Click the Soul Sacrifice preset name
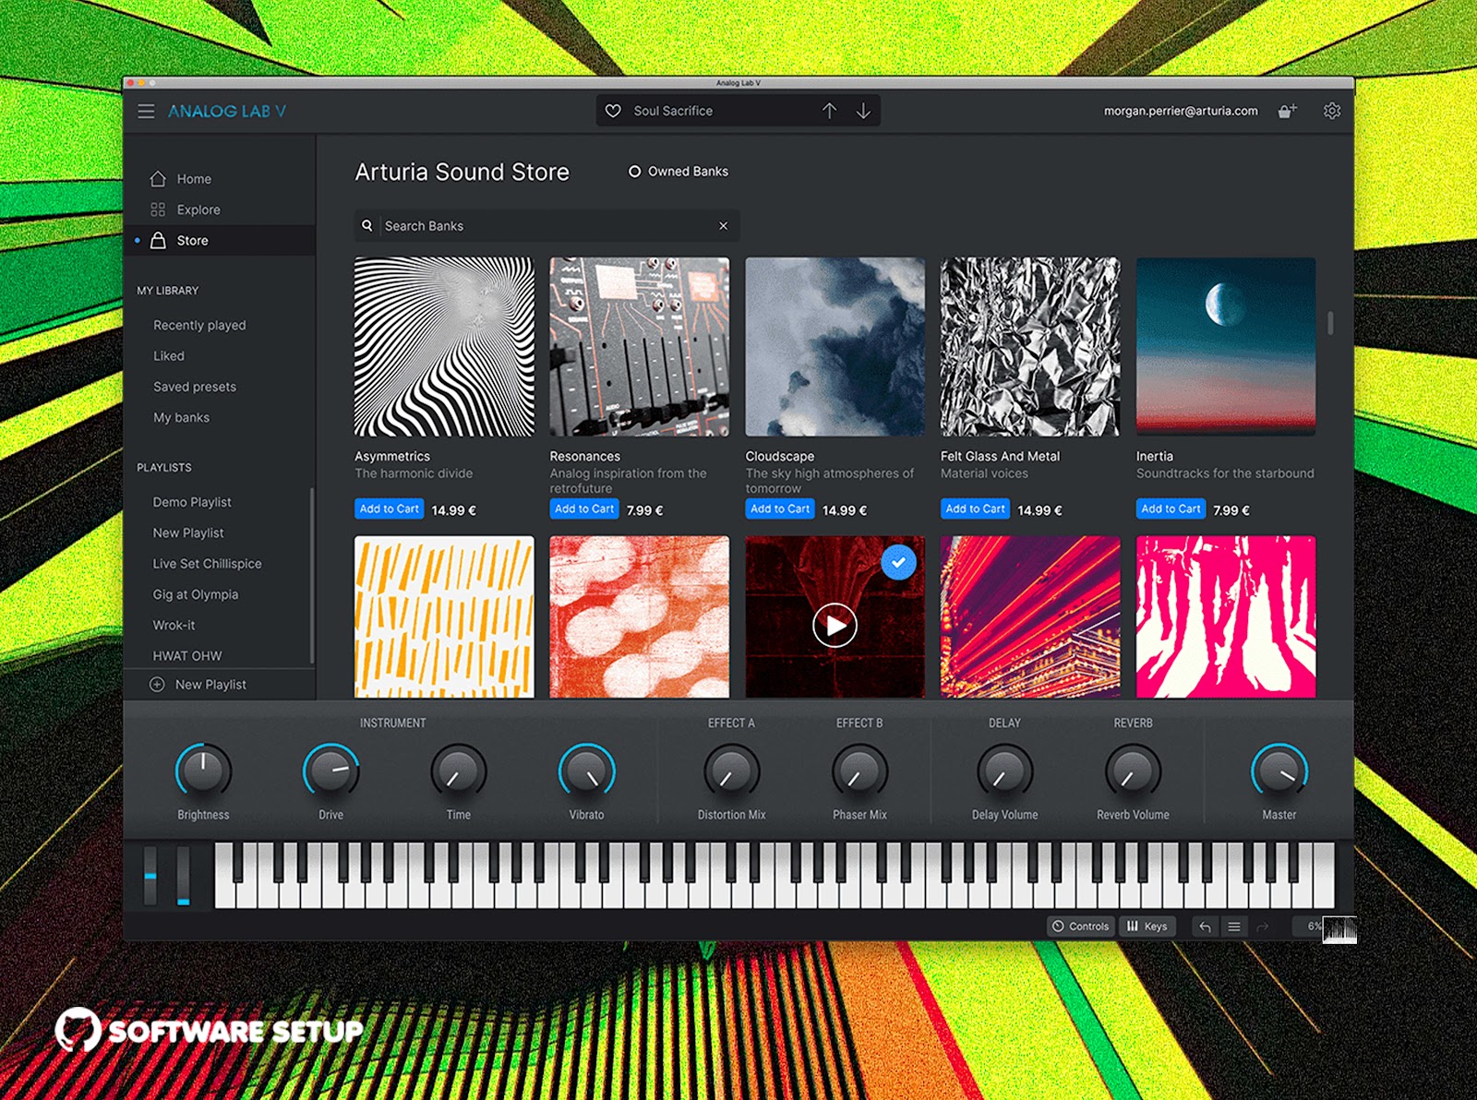 (673, 111)
